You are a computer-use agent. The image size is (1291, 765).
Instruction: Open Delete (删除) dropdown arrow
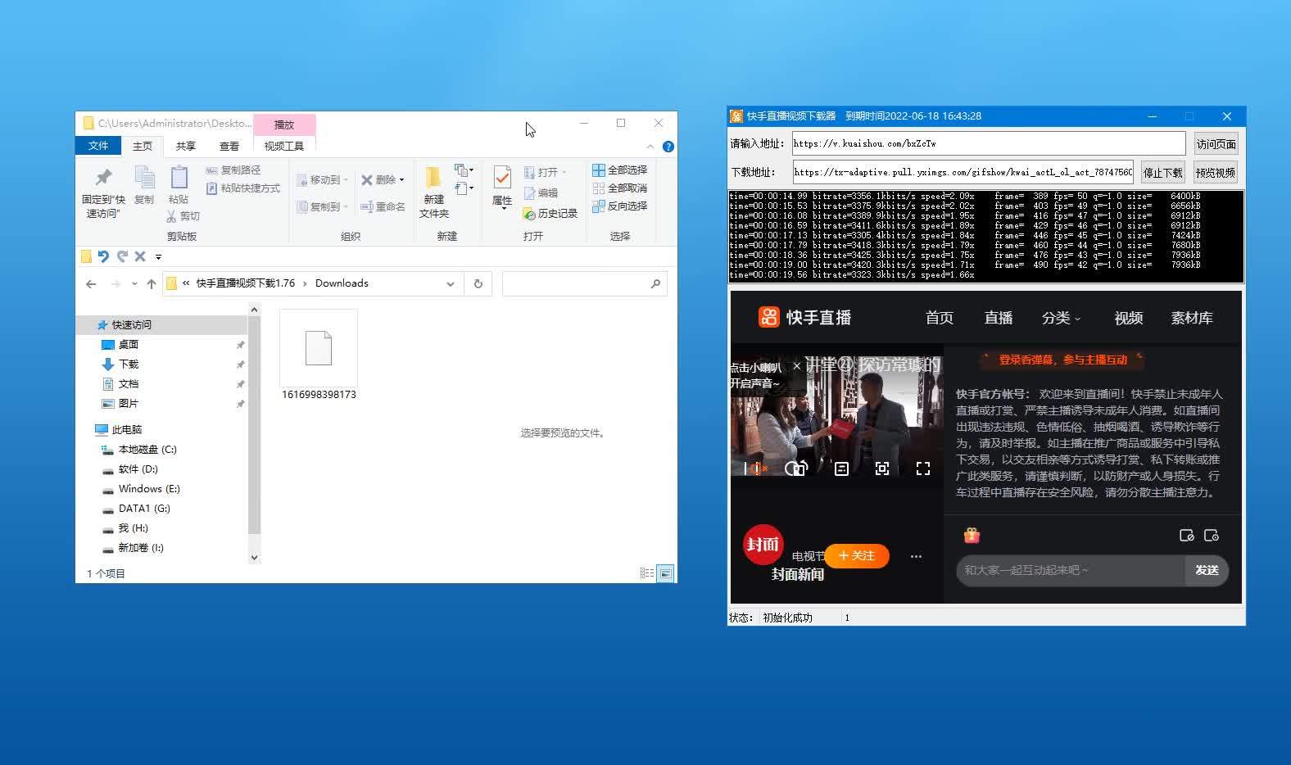click(401, 180)
